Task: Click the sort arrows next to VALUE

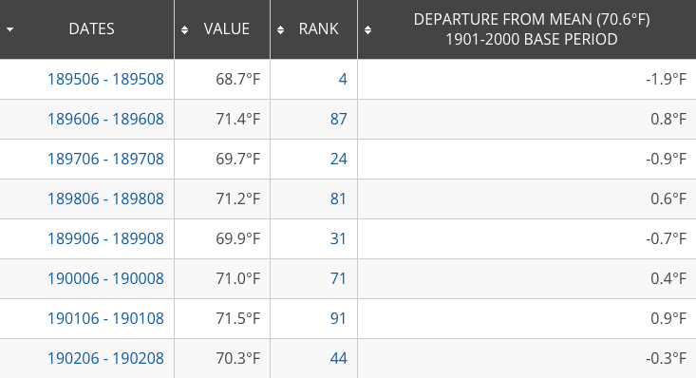Action: (x=184, y=29)
